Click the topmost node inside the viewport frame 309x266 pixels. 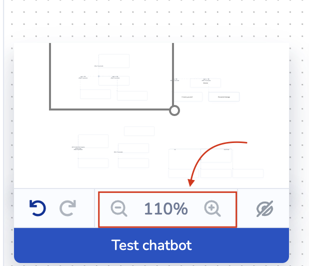(114, 60)
